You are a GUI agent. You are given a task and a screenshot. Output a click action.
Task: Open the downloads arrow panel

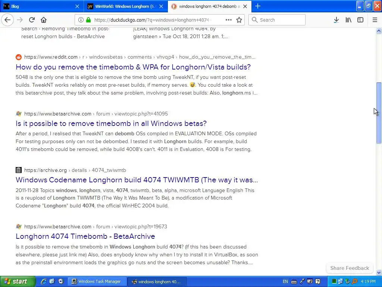tap(336, 20)
